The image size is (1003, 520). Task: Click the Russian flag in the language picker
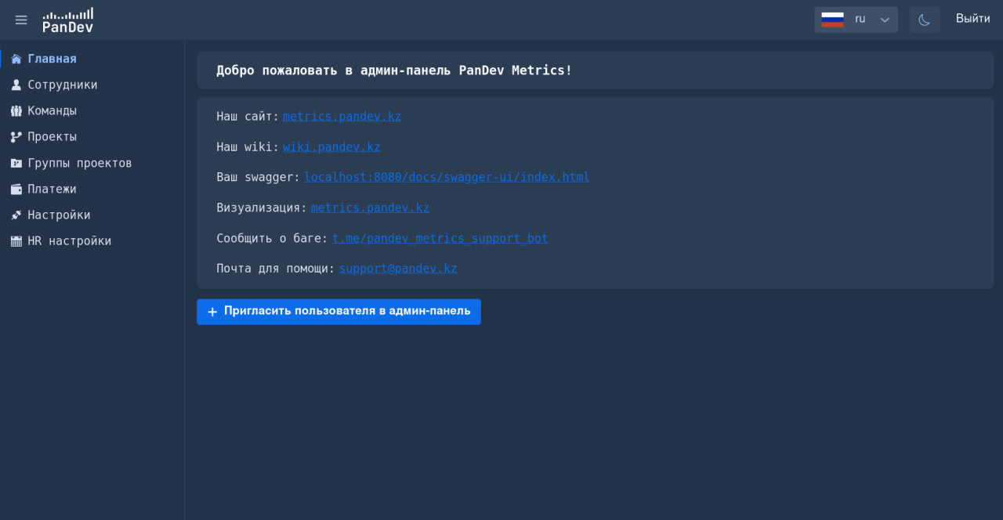[x=832, y=19]
